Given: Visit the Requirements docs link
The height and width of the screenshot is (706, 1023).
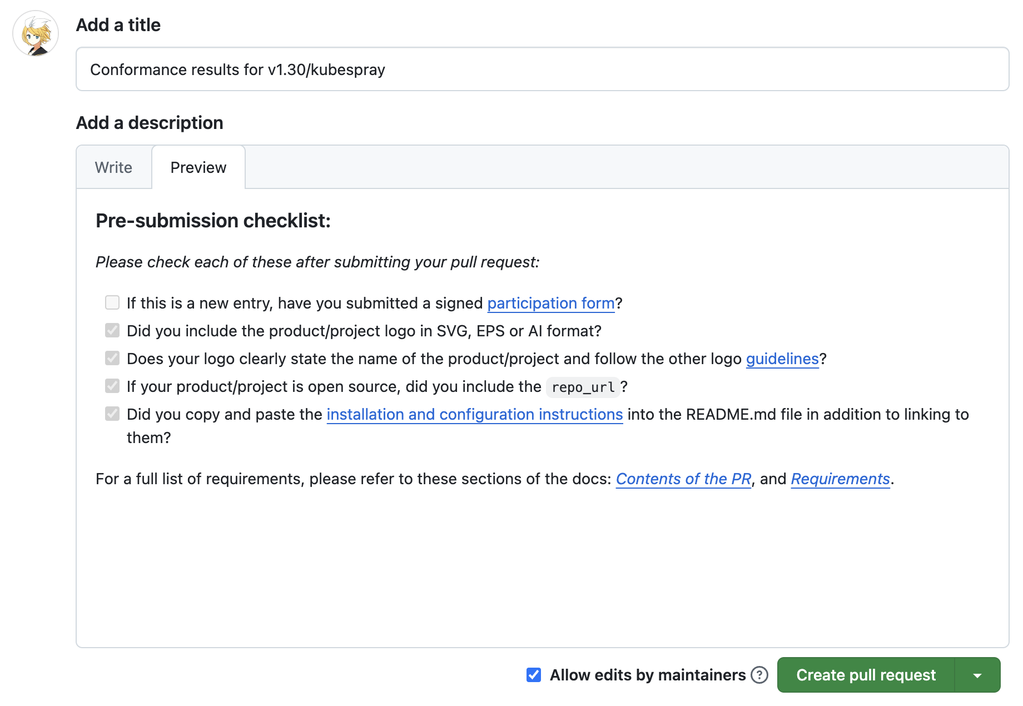Looking at the screenshot, I should point(840,479).
